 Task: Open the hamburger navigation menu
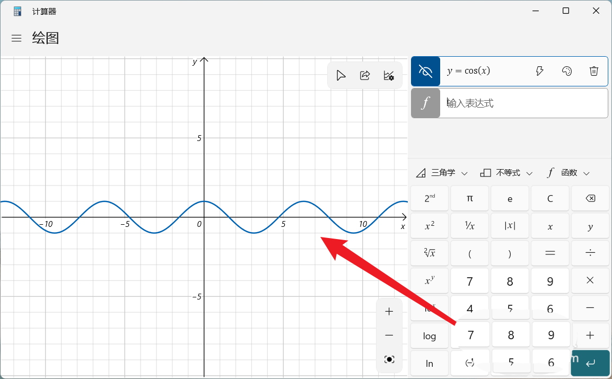(16, 38)
